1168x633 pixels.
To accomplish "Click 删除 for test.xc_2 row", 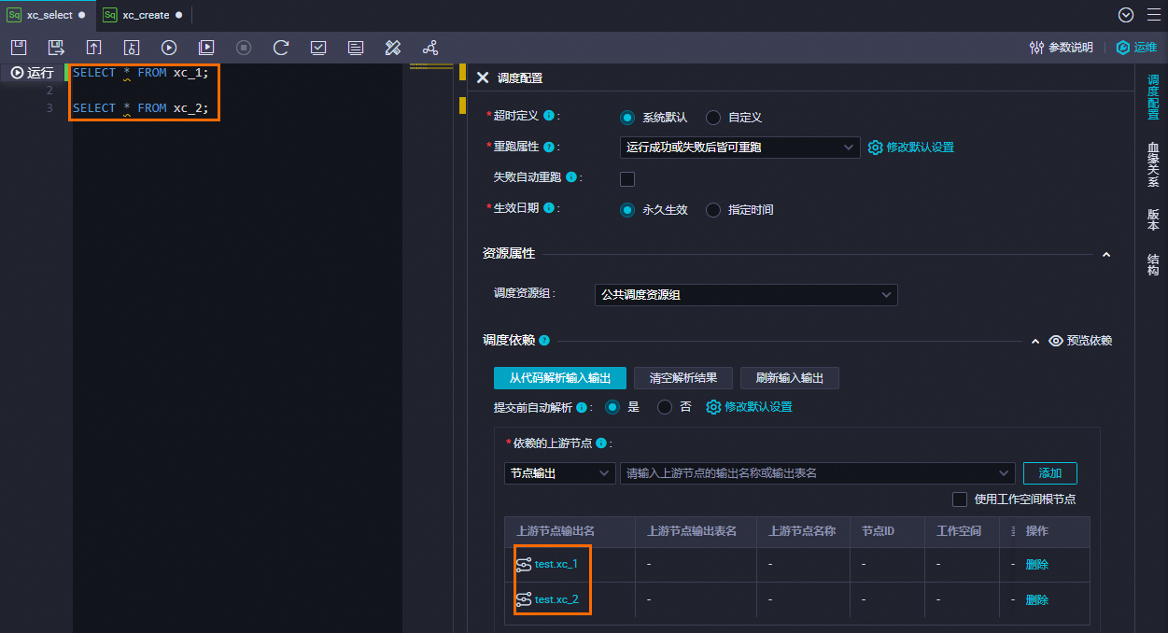I will tap(1036, 599).
